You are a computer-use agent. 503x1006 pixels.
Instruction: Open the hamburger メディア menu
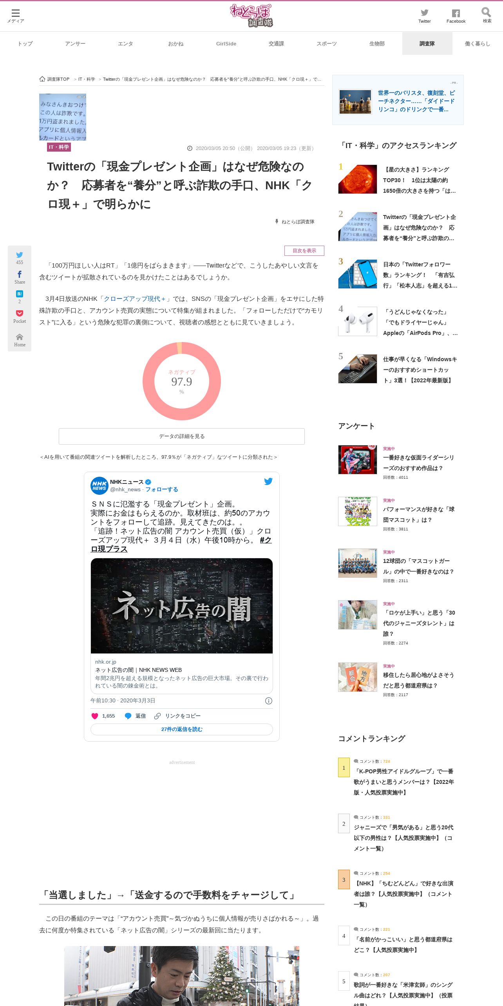16,16
